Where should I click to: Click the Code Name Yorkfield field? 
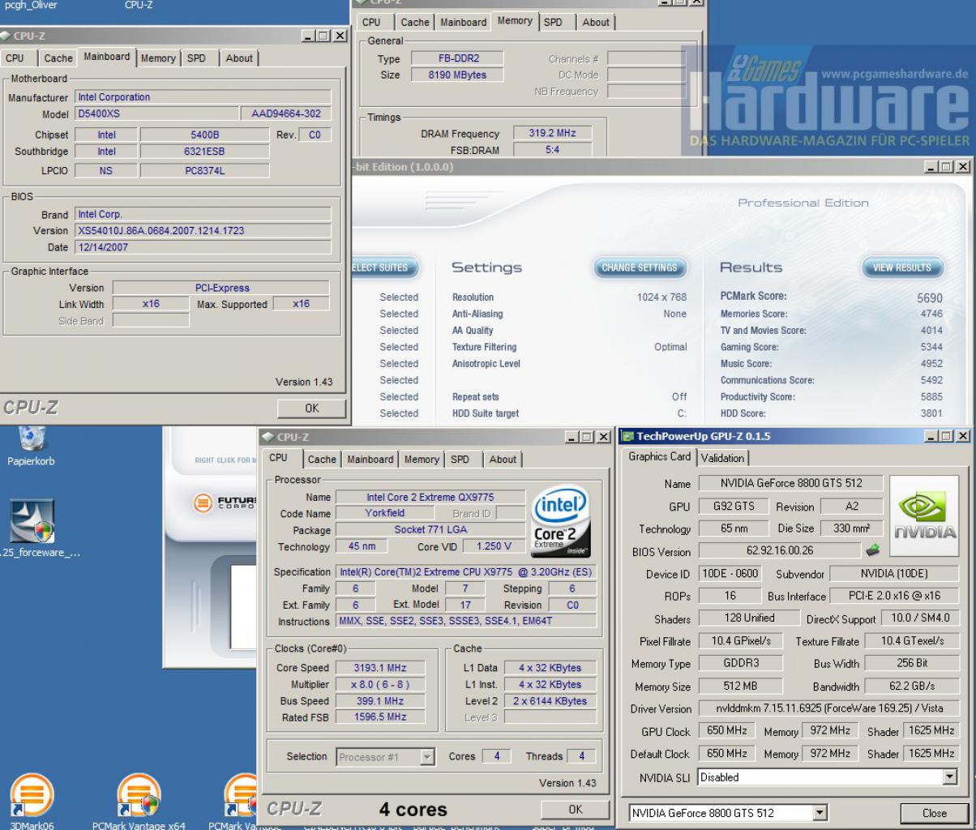coord(384,513)
